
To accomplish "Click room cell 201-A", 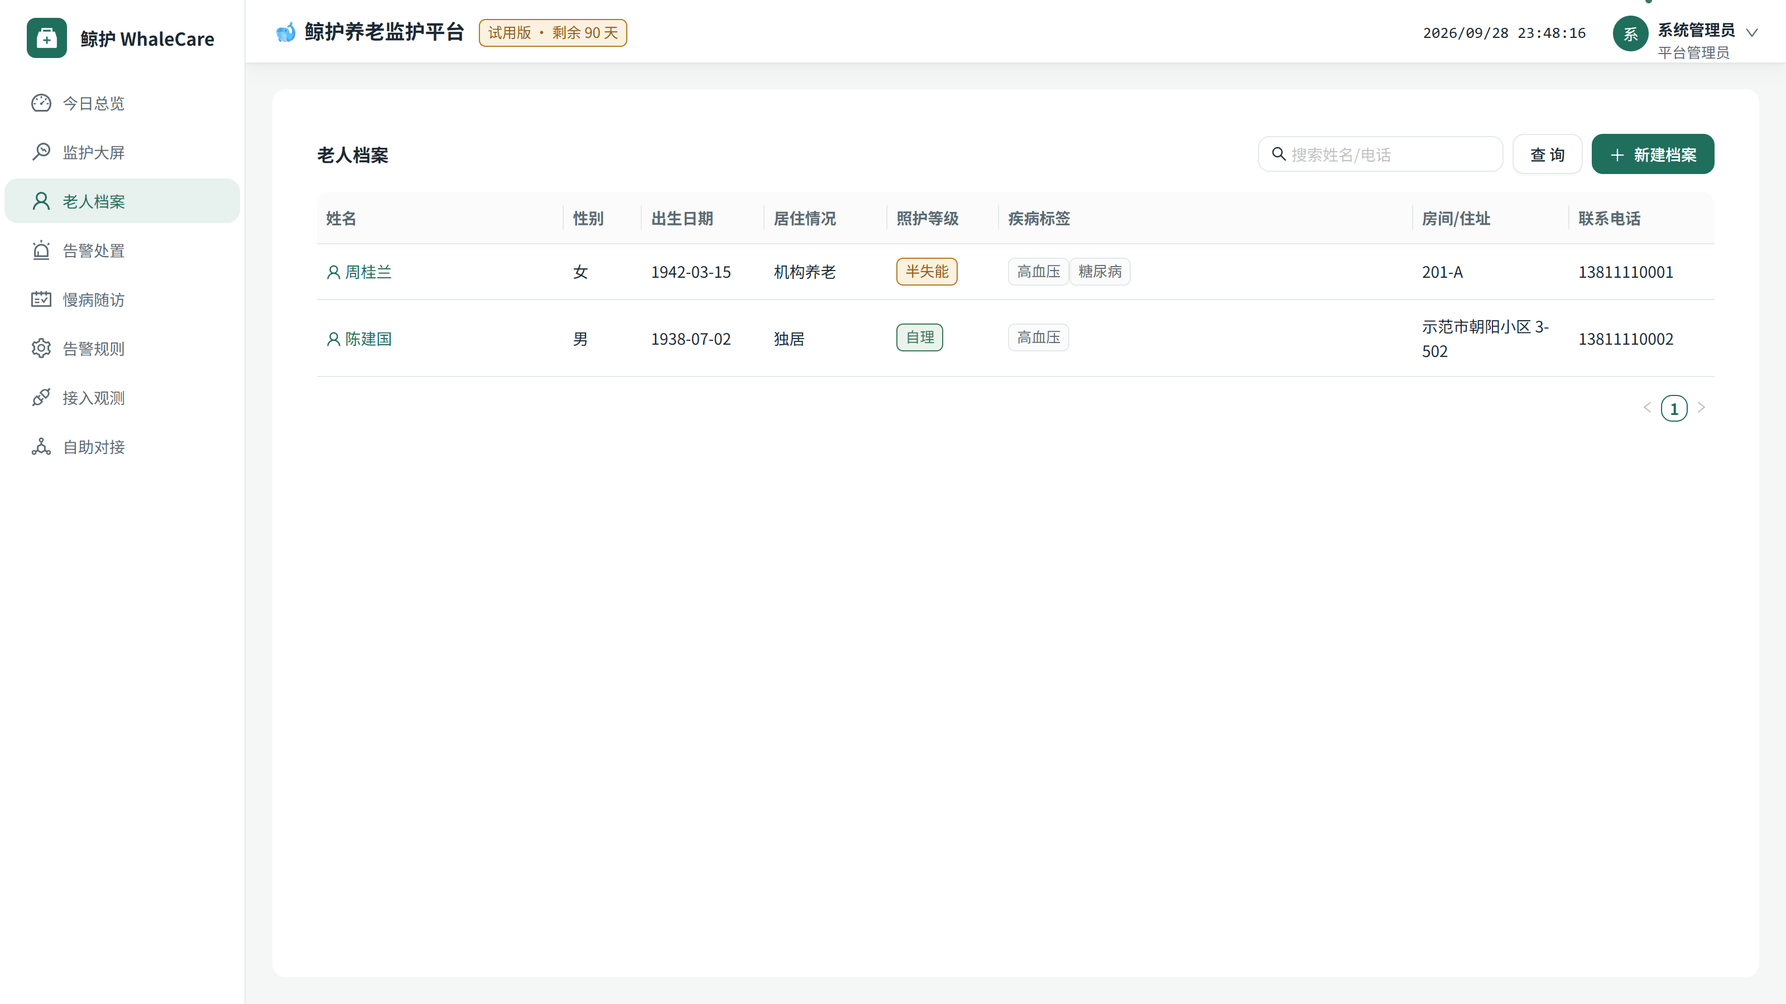I will (x=1442, y=272).
